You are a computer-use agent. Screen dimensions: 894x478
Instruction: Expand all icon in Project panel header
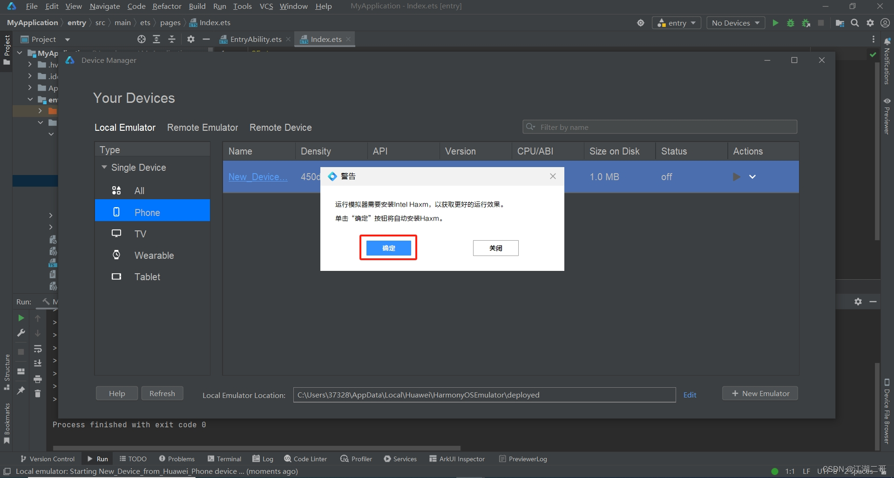156,39
